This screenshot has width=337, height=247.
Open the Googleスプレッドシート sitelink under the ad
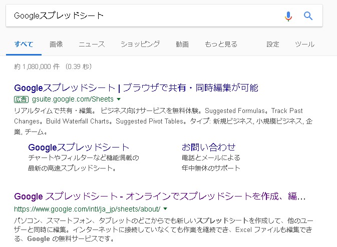pos(79,147)
